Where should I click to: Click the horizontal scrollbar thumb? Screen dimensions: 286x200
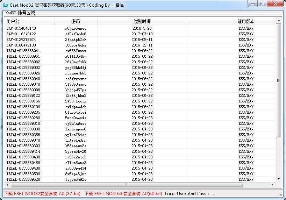(127, 185)
